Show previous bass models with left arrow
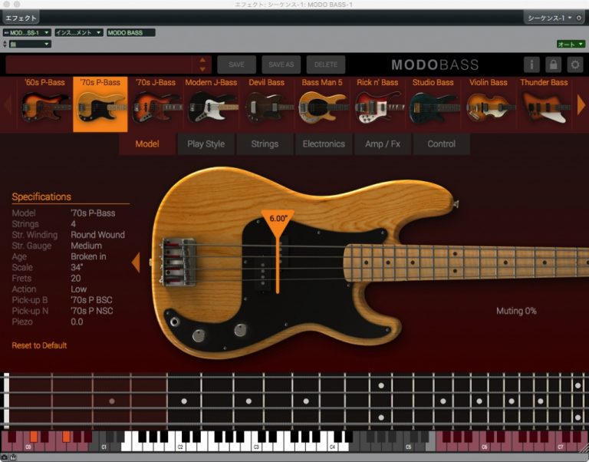Image resolution: width=589 pixels, height=462 pixels. tap(8, 104)
